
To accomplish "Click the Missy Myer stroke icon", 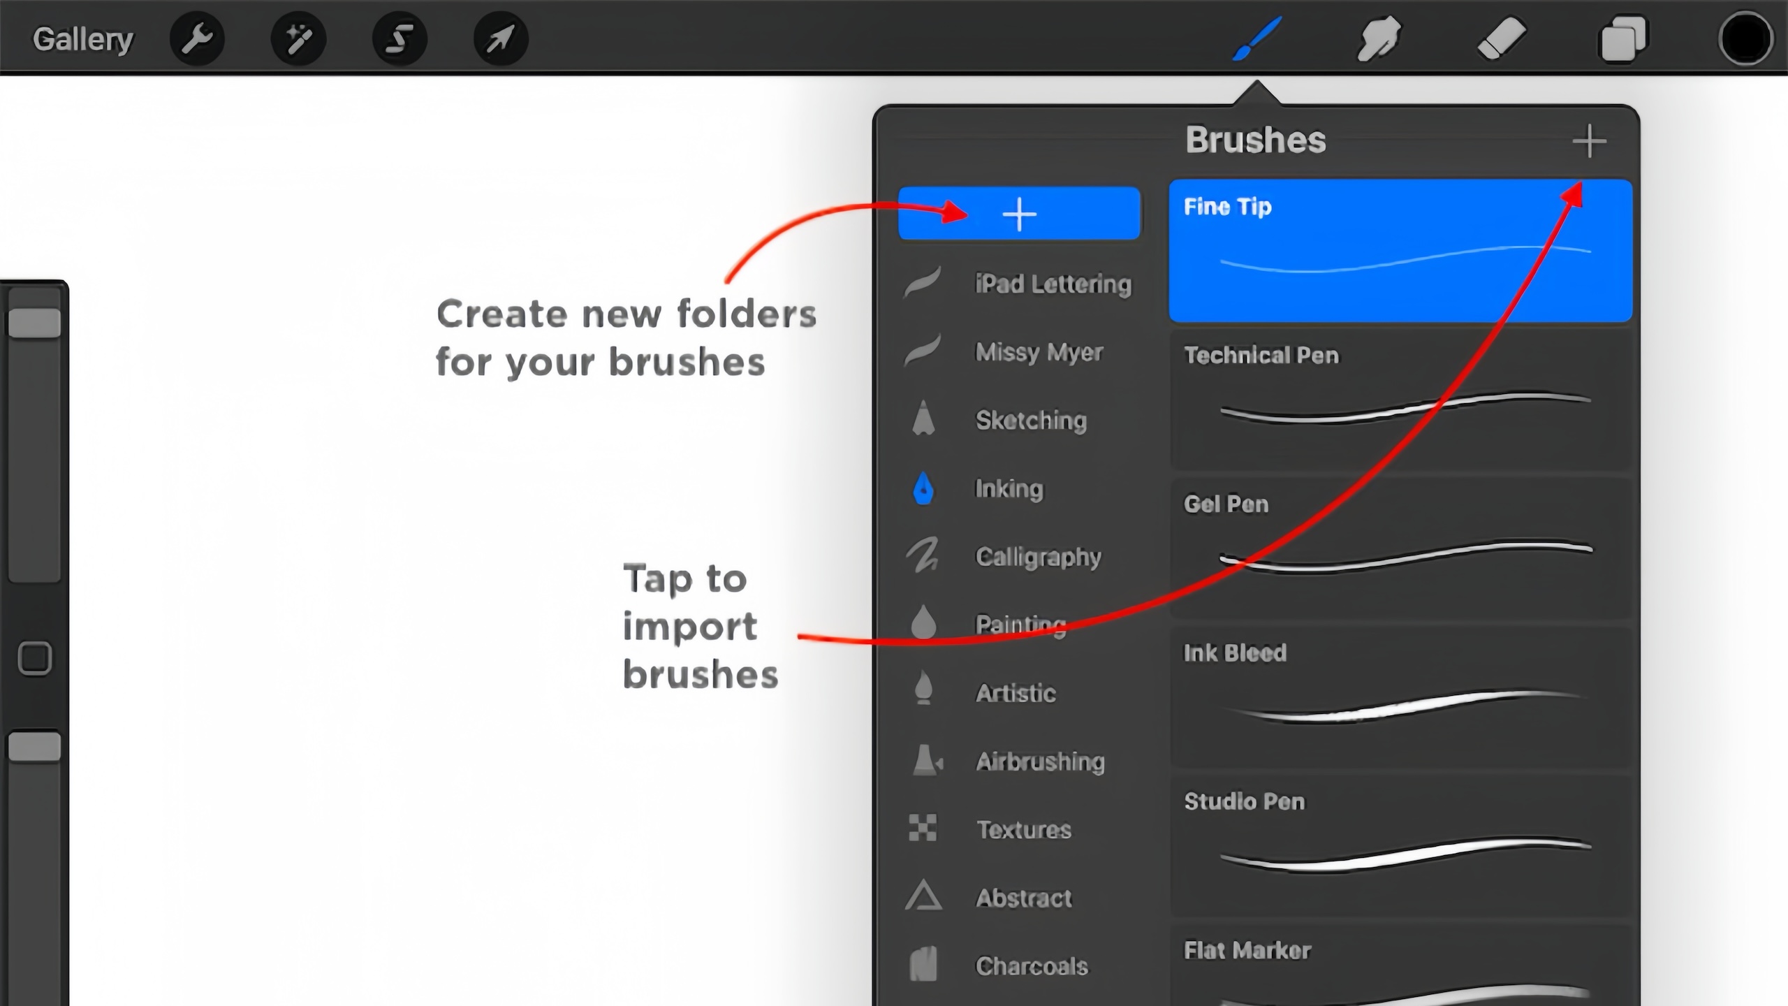I will coord(923,351).
